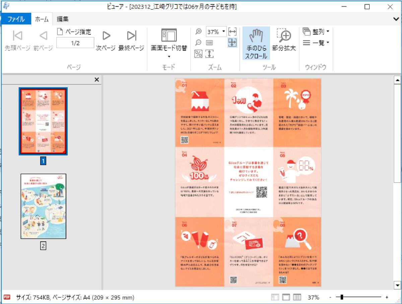Open the ファイル menu tab

point(16,19)
